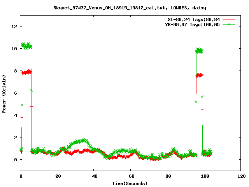This screenshot has height=187, width=249.
Task: Select the YR-99.37 Tsys:100.05 legend label
Action: (x=192, y=25)
